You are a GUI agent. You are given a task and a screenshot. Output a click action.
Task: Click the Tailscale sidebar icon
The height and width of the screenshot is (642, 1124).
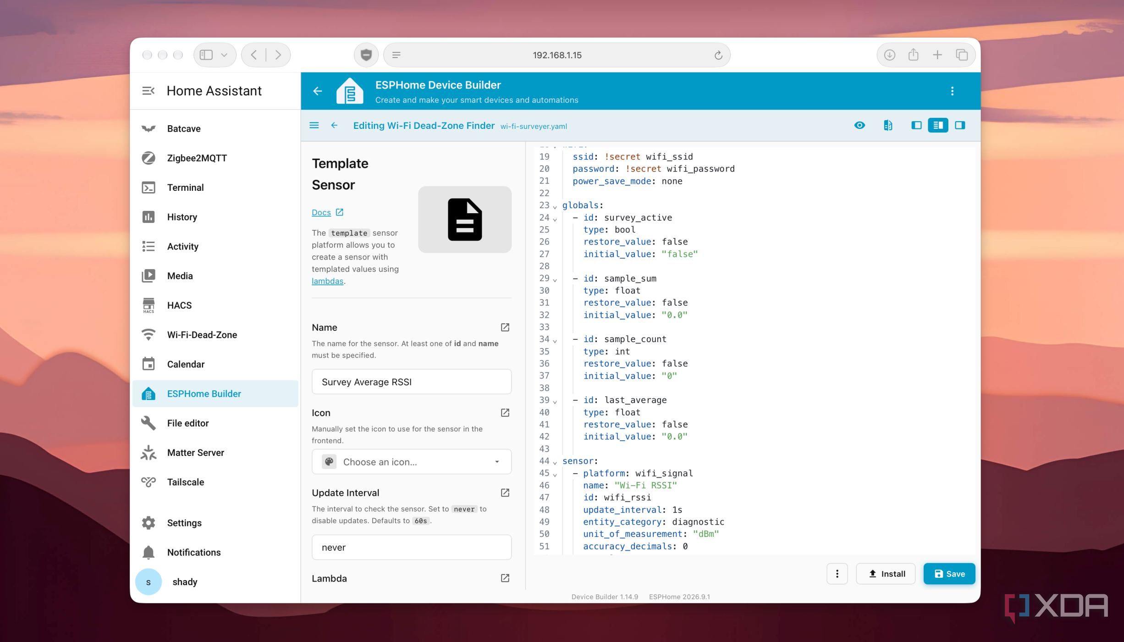pos(148,482)
